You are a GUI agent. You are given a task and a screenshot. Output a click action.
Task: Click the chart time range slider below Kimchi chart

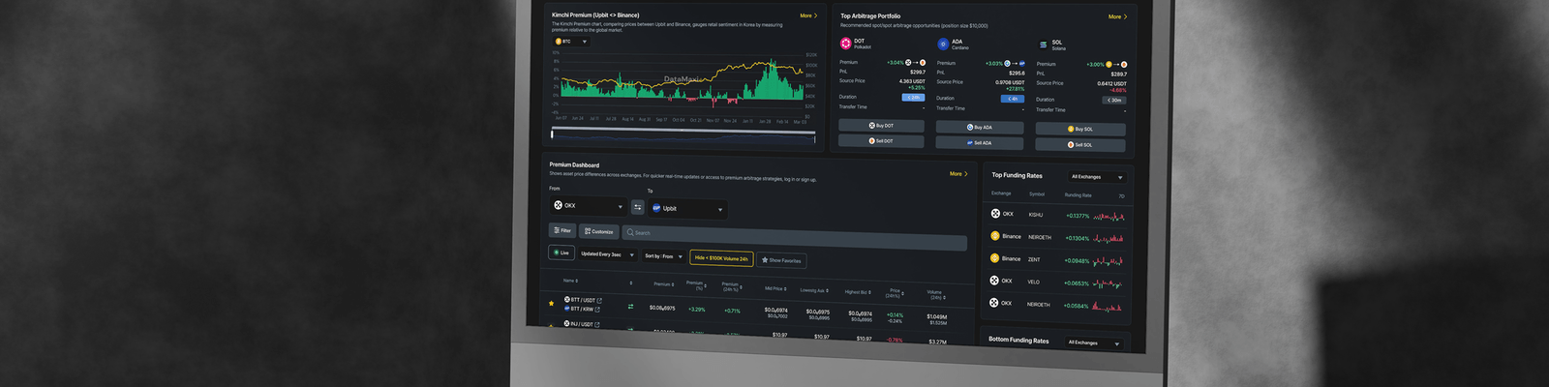coord(683,135)
